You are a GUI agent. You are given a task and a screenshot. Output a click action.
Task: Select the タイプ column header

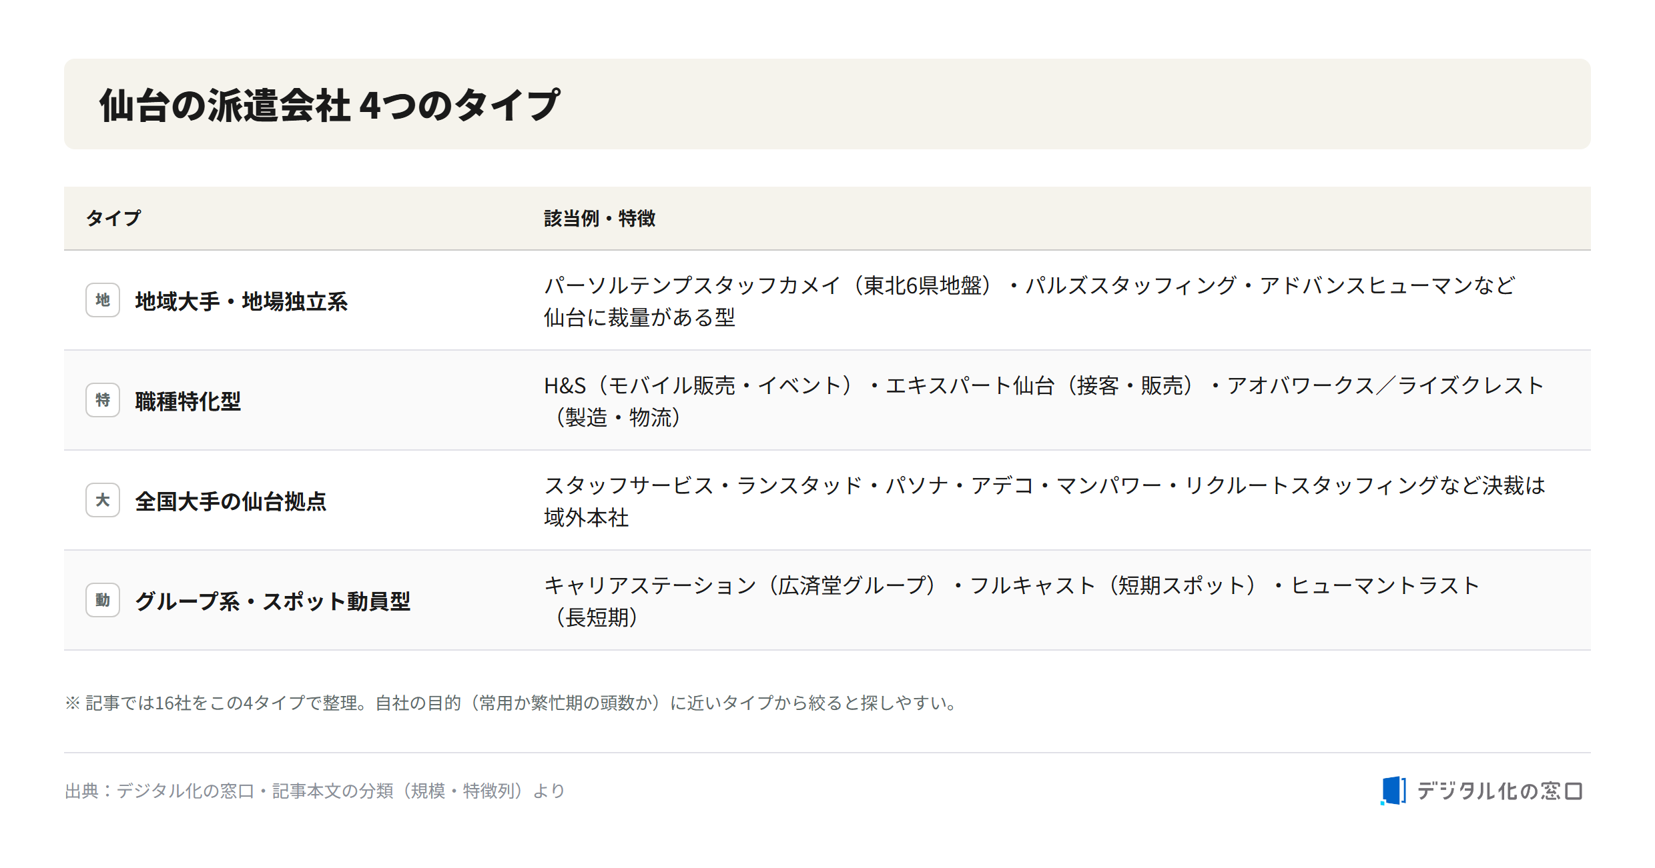click(113, 218)
